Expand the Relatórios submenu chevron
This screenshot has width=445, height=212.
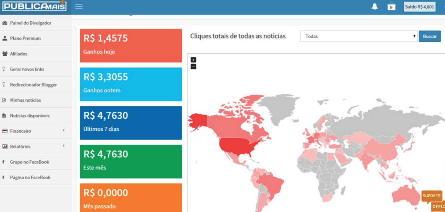click(63, 146)
